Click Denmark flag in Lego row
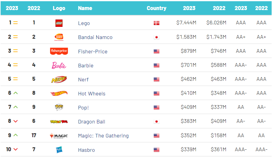 point(156,23)
